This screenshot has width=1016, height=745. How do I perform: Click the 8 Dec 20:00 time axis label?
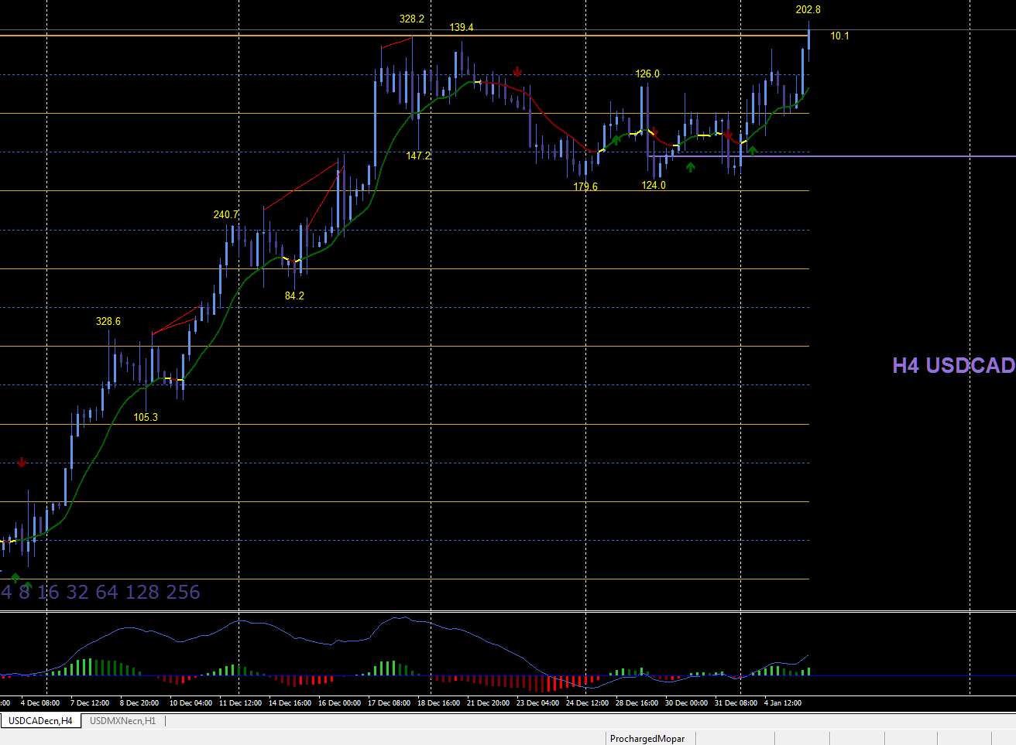pos(139,703)
